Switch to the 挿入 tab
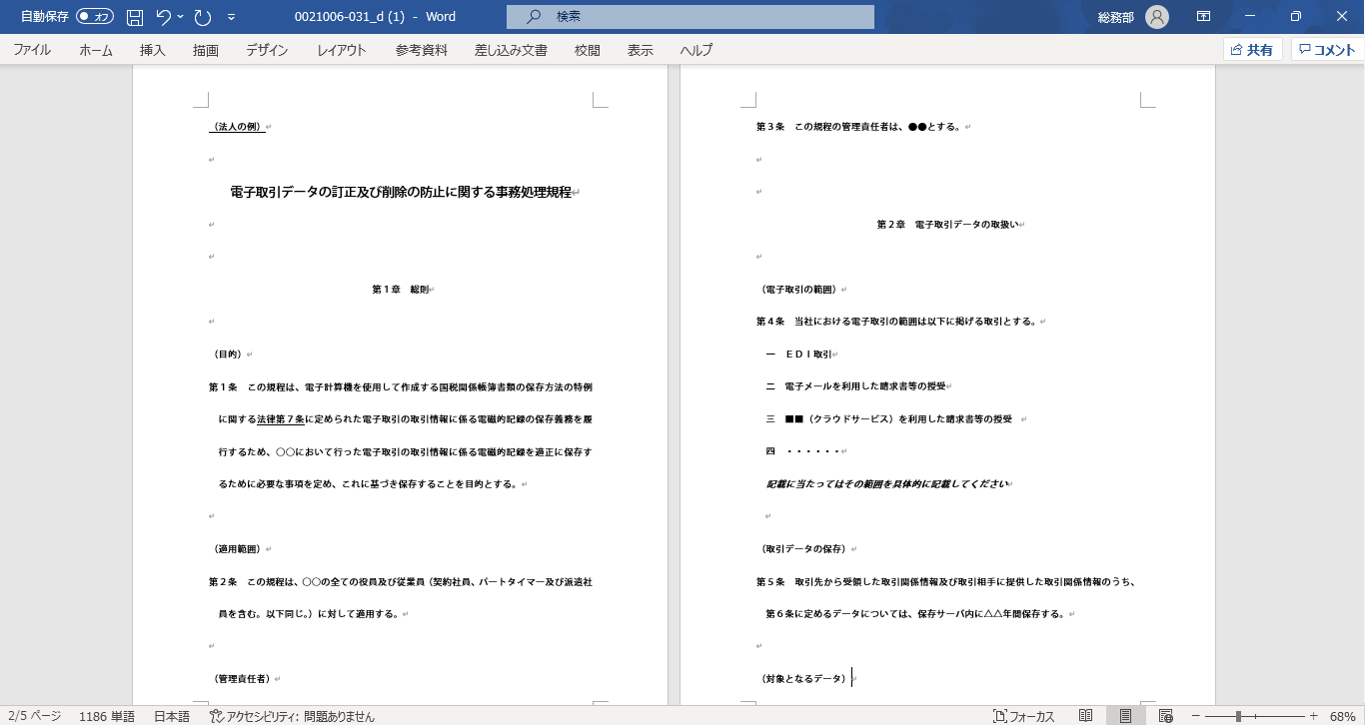The height and width of the screenshot is (725, 1365). 153,50
